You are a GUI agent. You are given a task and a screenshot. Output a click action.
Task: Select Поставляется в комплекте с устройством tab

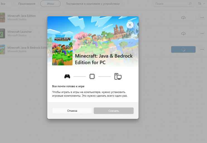pyautogui.click(x=93, y=4)
